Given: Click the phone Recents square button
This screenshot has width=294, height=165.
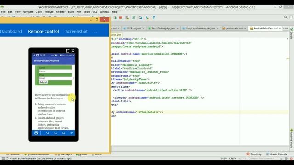Looking at the screenshot, I should pos(64,133).
